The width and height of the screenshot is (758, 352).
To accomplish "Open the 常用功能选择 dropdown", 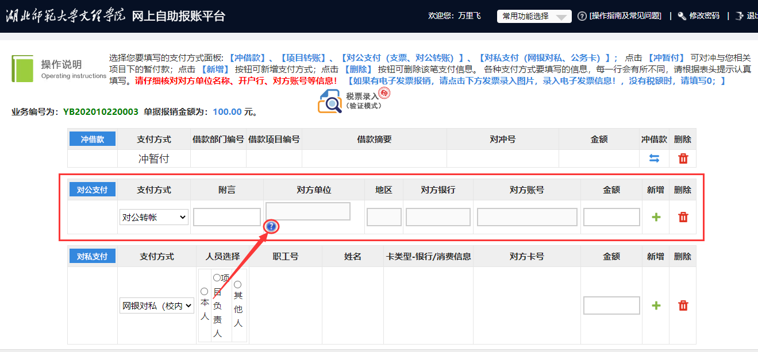I will pyautogui.click(x=534, y=16).
